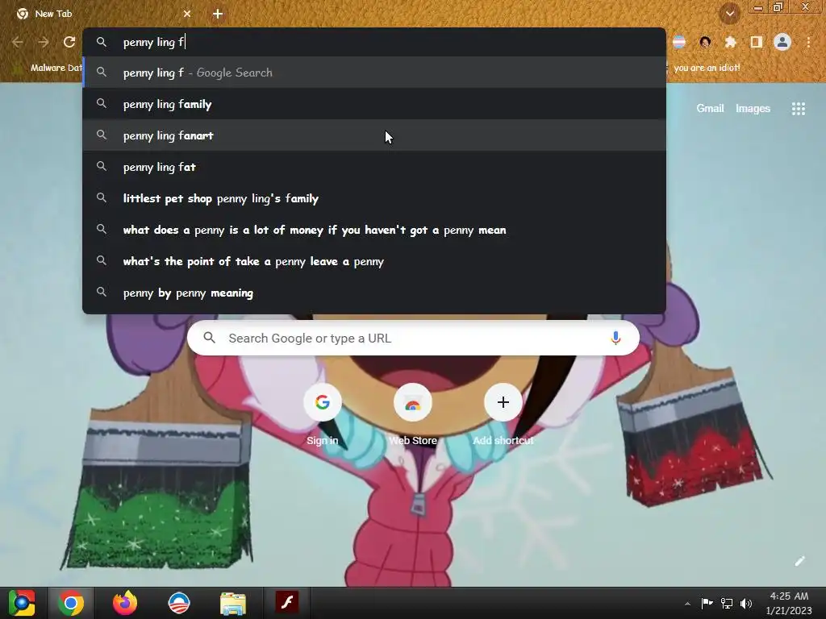The width and height of the screenshot is (826, 619).
Task: Pick 'what's the point of take a penny' suggestion
Action: click(374, 261)
